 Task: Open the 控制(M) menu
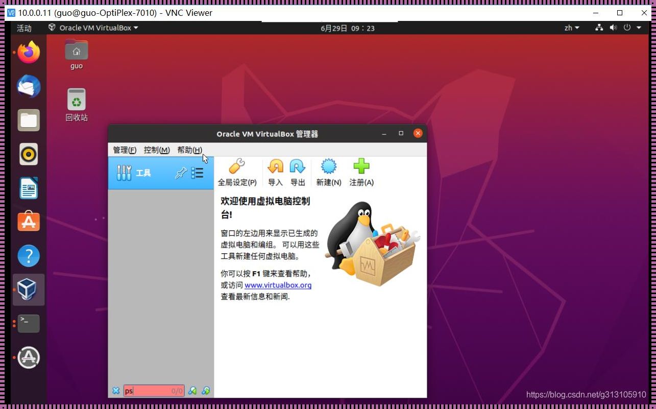[157, 150]
